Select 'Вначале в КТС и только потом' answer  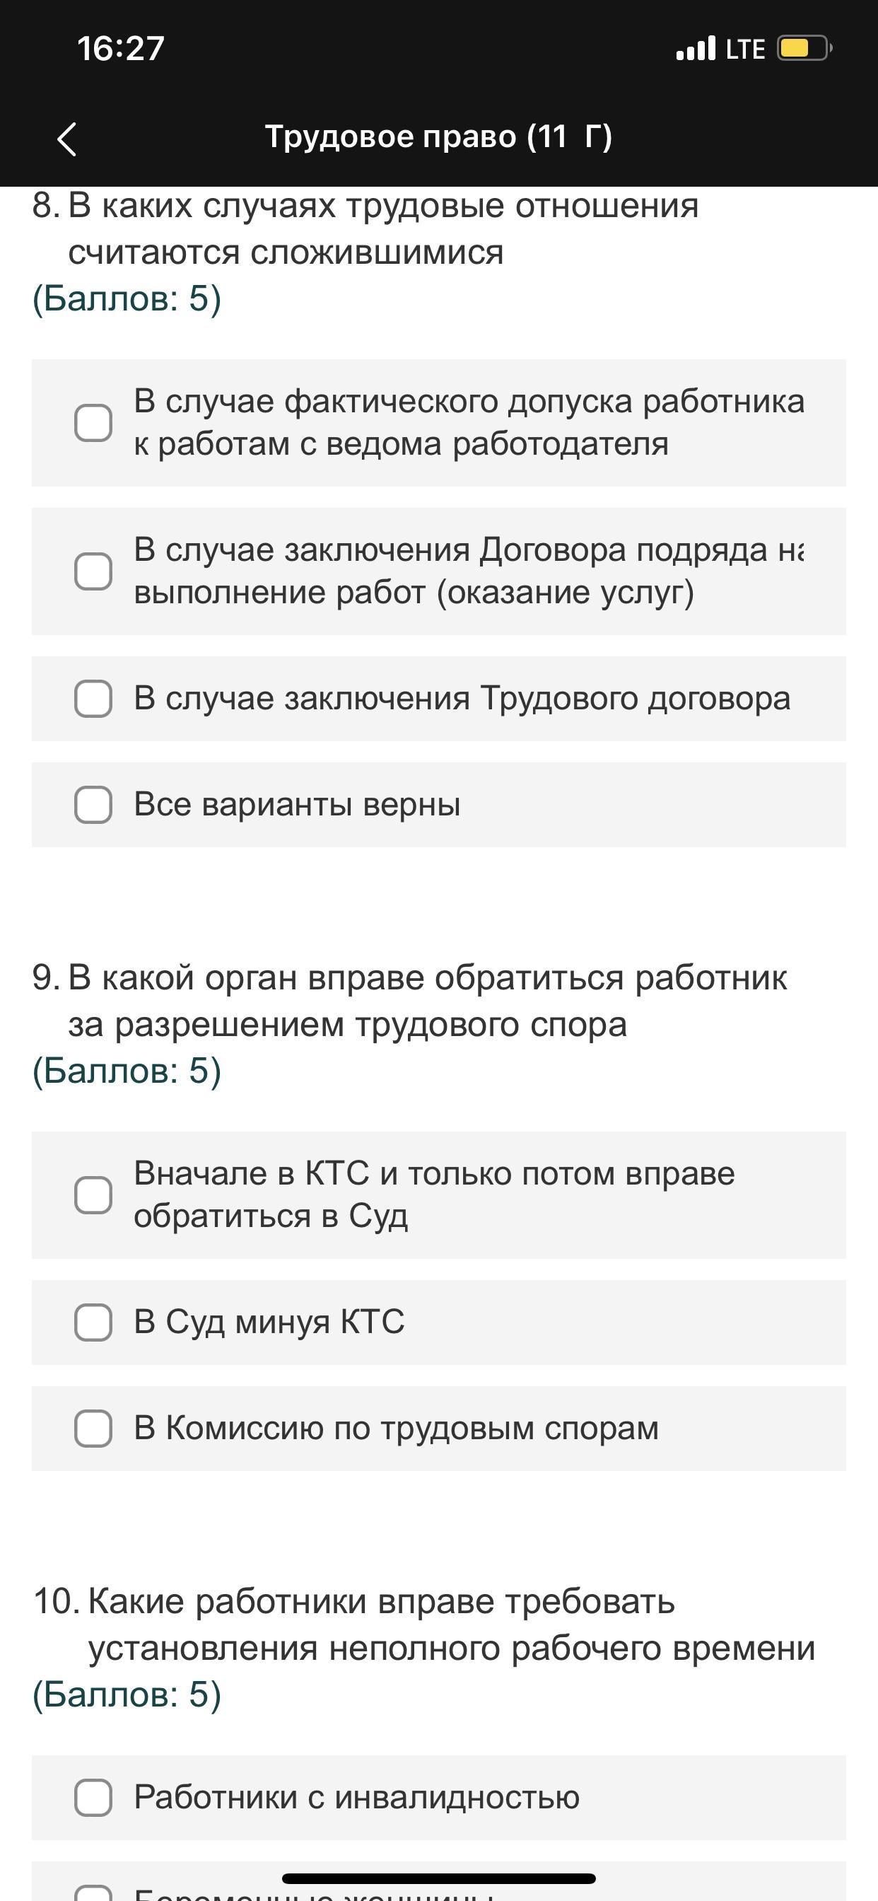pos(94,1195)
